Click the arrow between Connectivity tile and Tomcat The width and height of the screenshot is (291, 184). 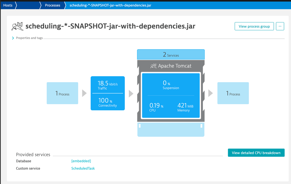coord(131,93)
